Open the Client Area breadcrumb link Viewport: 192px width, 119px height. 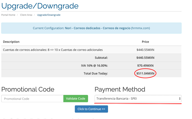pyautogui.click(x=26, y=15)
